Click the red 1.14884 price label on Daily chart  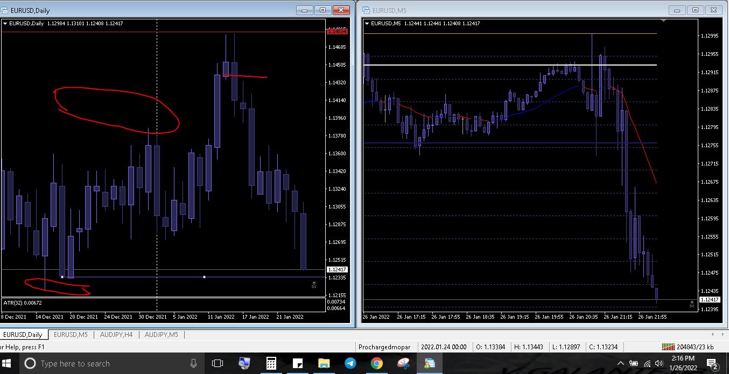click(338, 31)
